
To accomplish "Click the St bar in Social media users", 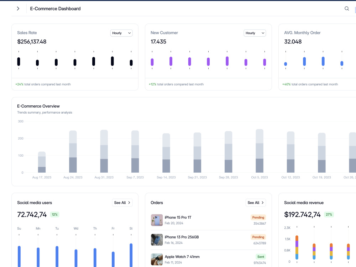I will [131, 255].
